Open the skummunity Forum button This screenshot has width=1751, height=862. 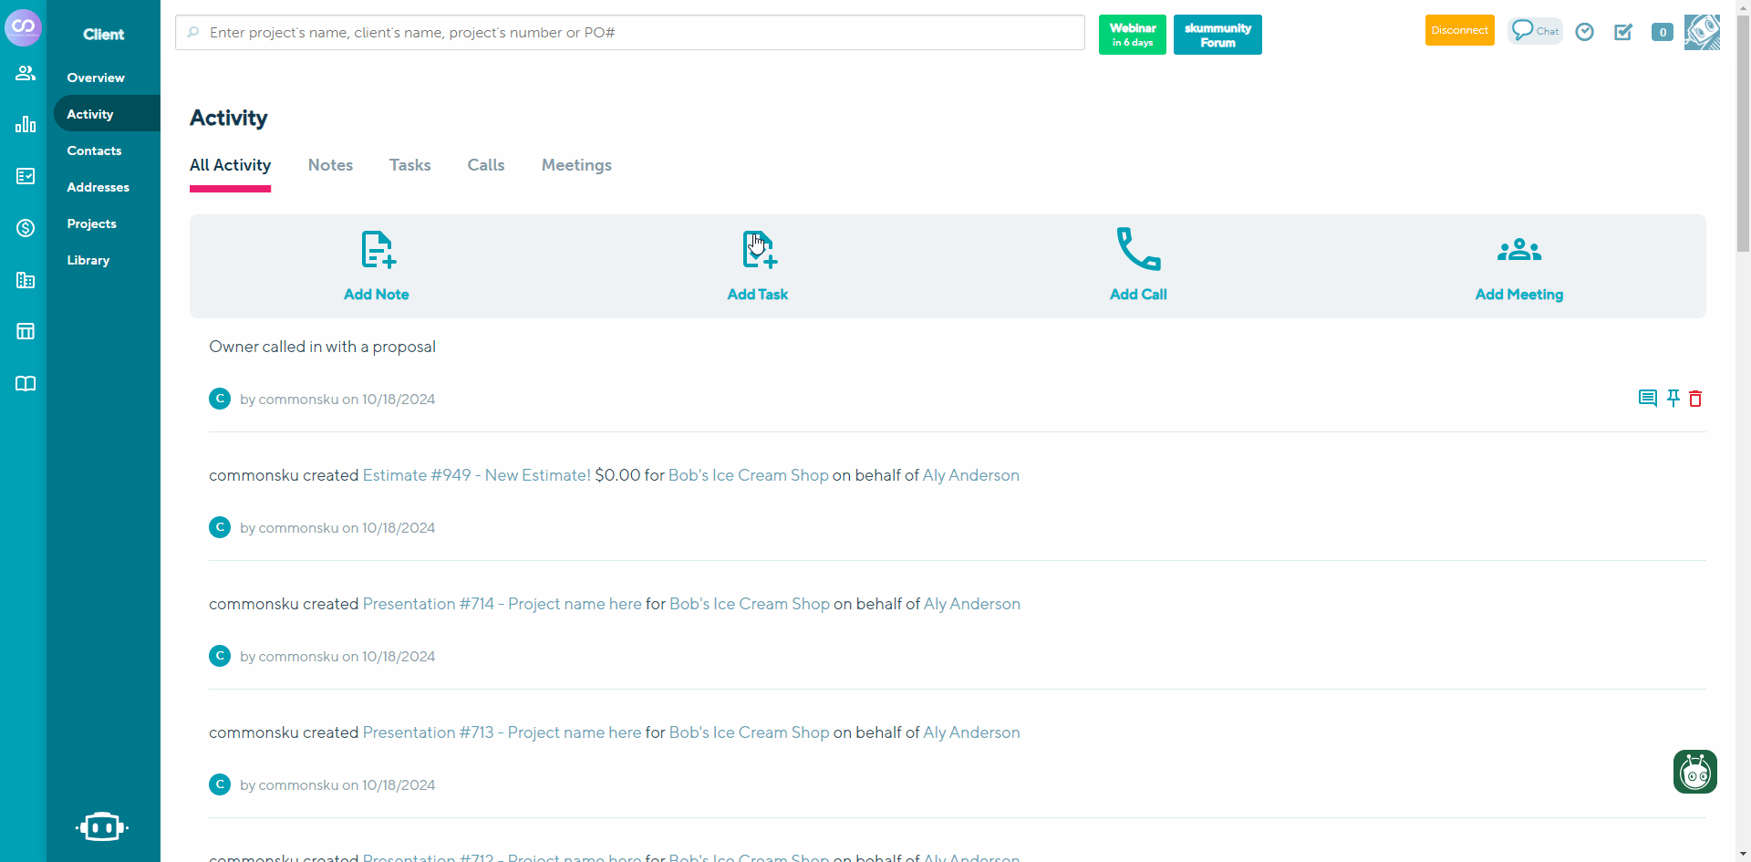1217,35
